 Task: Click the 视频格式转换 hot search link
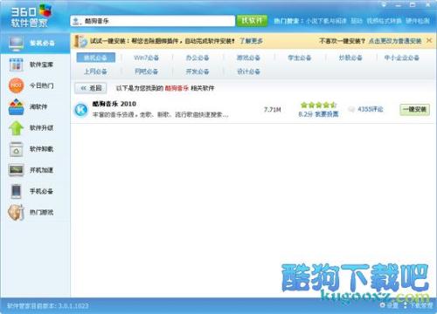[384, 21]
